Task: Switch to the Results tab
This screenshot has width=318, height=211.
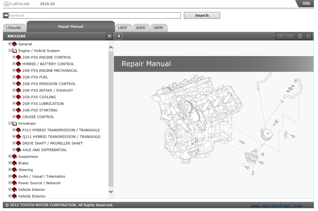Action: [15, 28]
